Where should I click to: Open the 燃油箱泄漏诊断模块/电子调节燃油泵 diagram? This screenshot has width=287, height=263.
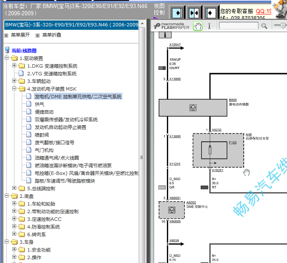click(73, 166)
